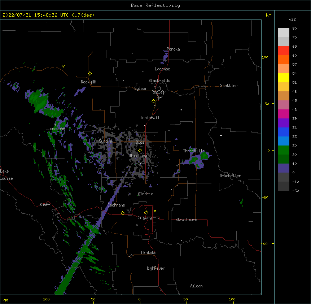Select the Blackfalds label

click(x=159, y=81)
